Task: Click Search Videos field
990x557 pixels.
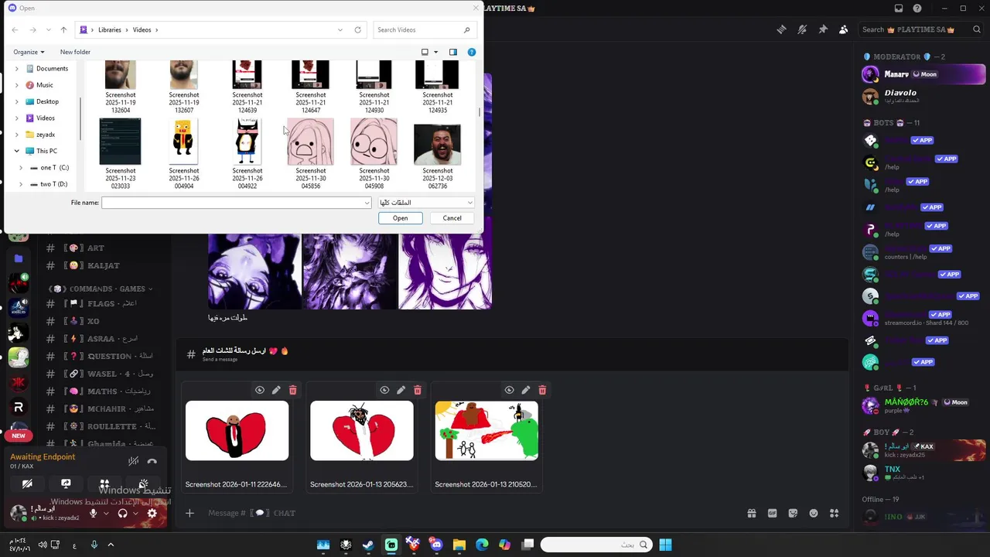Action: pyautogui.click(x=423, y=29)
